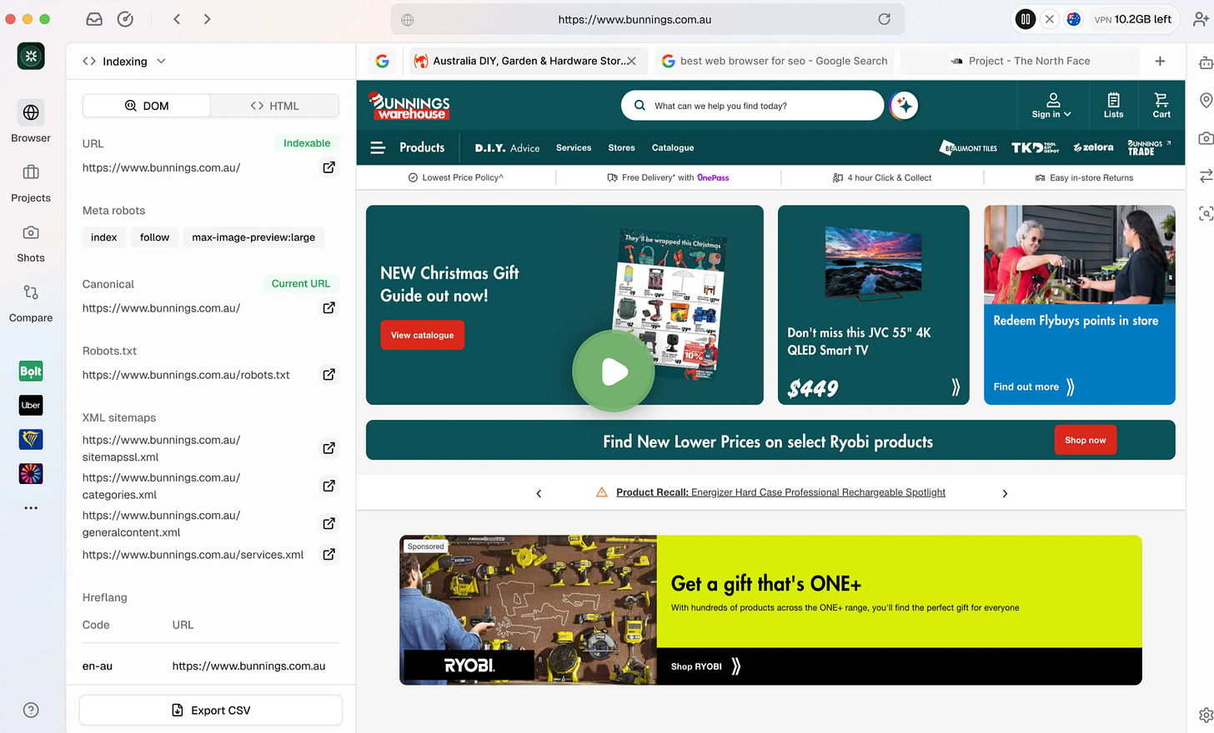Select the best web browser for seo tab
Viewport: 1214px width, 733px height.
click(774, 61)
